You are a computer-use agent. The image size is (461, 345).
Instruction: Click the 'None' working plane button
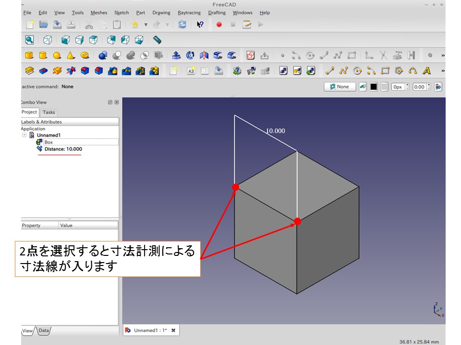(x=340, y=87)
